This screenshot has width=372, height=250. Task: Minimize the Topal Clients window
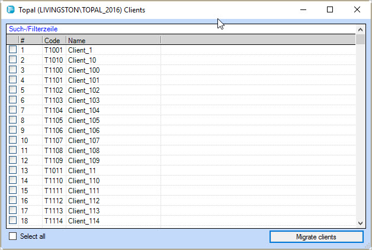coord(303,9)
